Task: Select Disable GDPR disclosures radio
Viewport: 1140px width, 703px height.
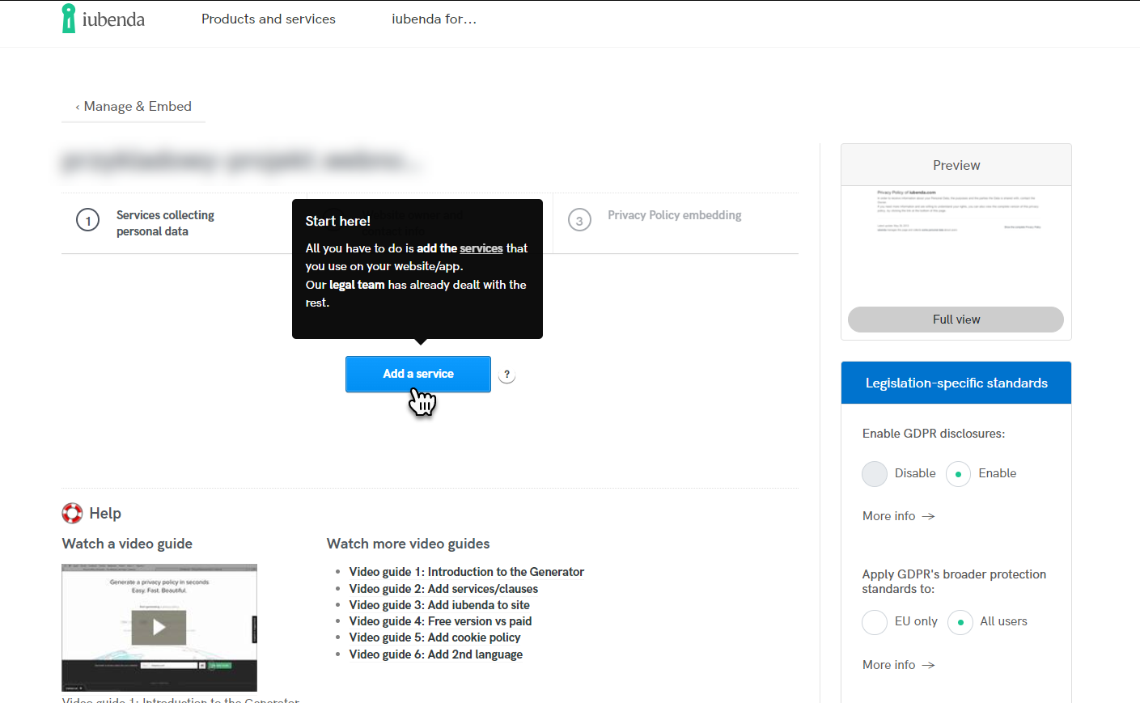Action: [x=875, y=474]
